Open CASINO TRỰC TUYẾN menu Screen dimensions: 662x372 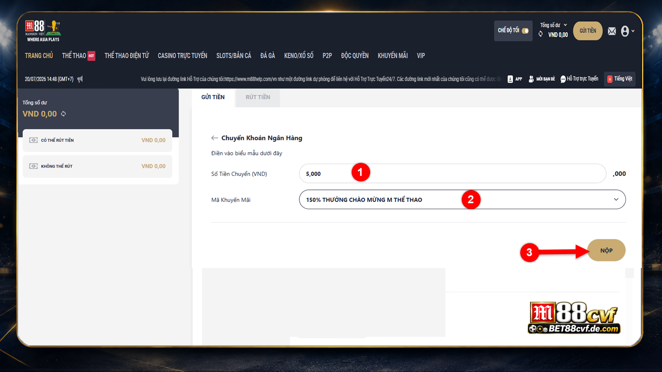183,56
